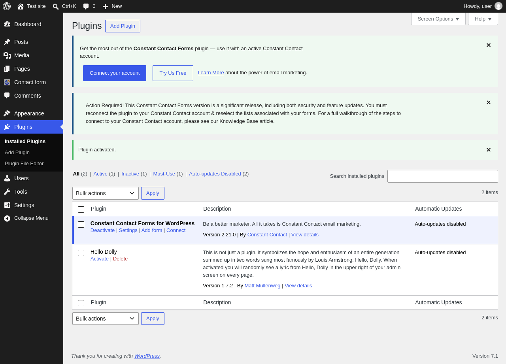The height and width of the screenshot is (364, 506).
Task: Open the bottom Bulk actions dropdown
Action: (106, 319)
